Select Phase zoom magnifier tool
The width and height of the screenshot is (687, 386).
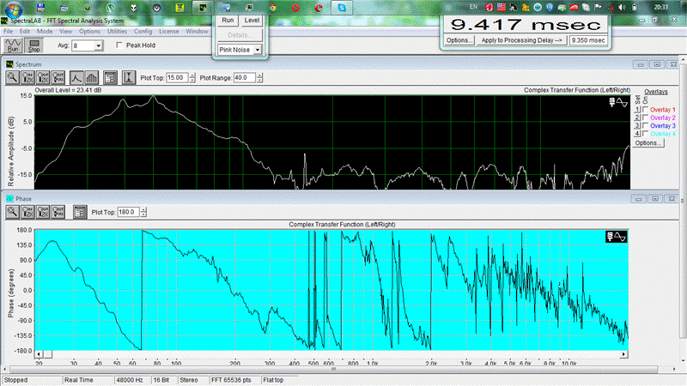coord(12,212)
